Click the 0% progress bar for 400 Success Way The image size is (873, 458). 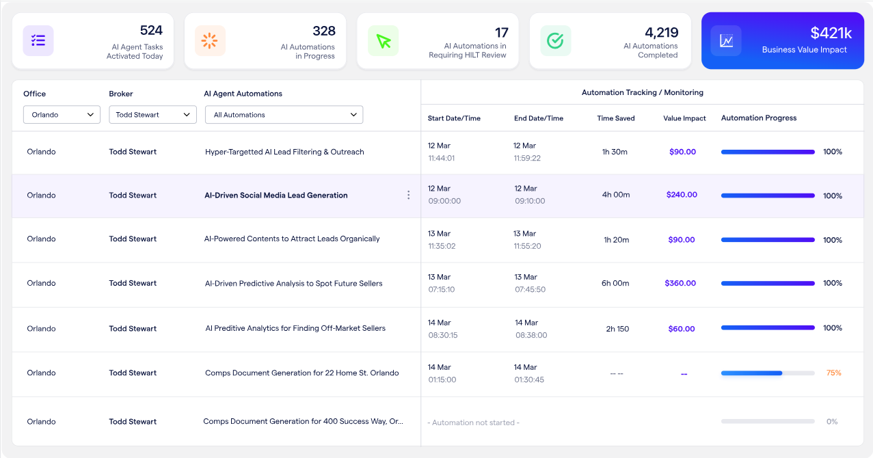(767, 422)
